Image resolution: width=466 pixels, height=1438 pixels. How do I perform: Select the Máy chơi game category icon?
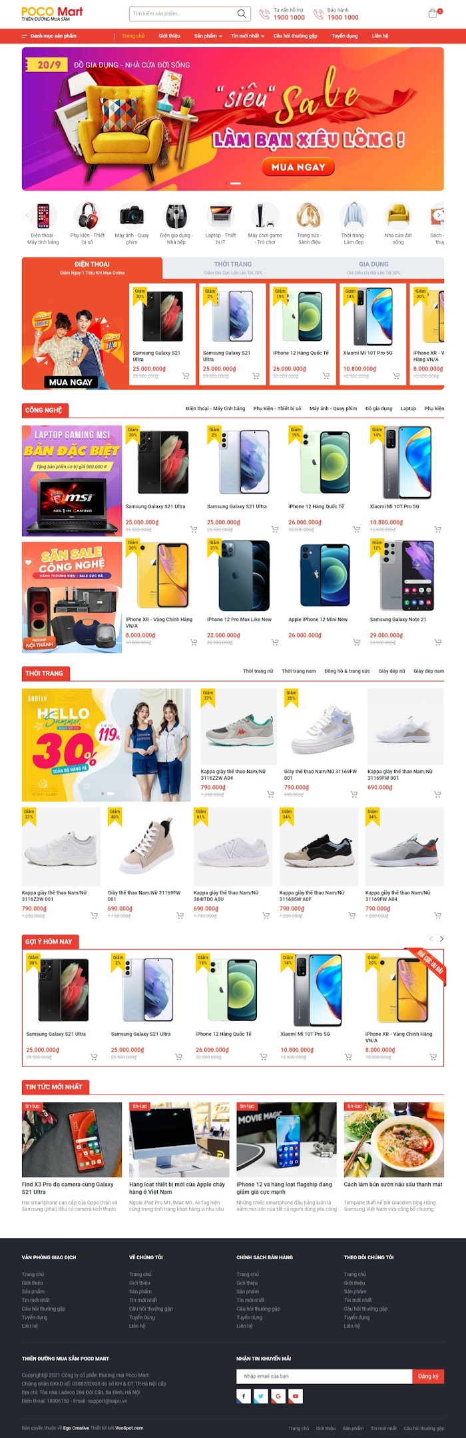point(265,223)
